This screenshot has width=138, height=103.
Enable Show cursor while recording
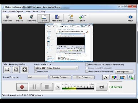coord(87,72)
